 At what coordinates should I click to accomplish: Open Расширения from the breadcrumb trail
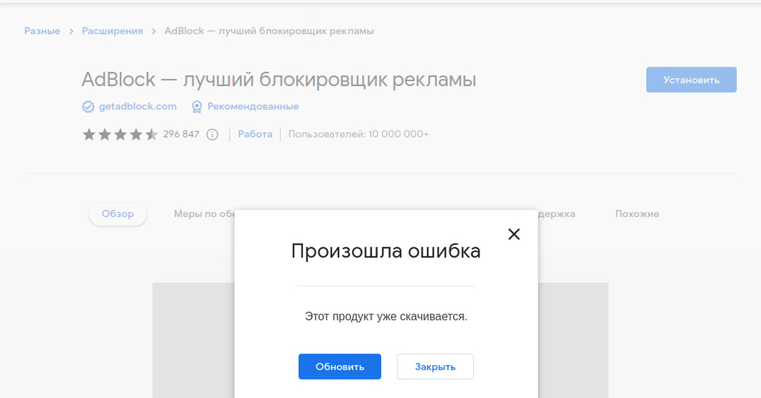(112, 30)
